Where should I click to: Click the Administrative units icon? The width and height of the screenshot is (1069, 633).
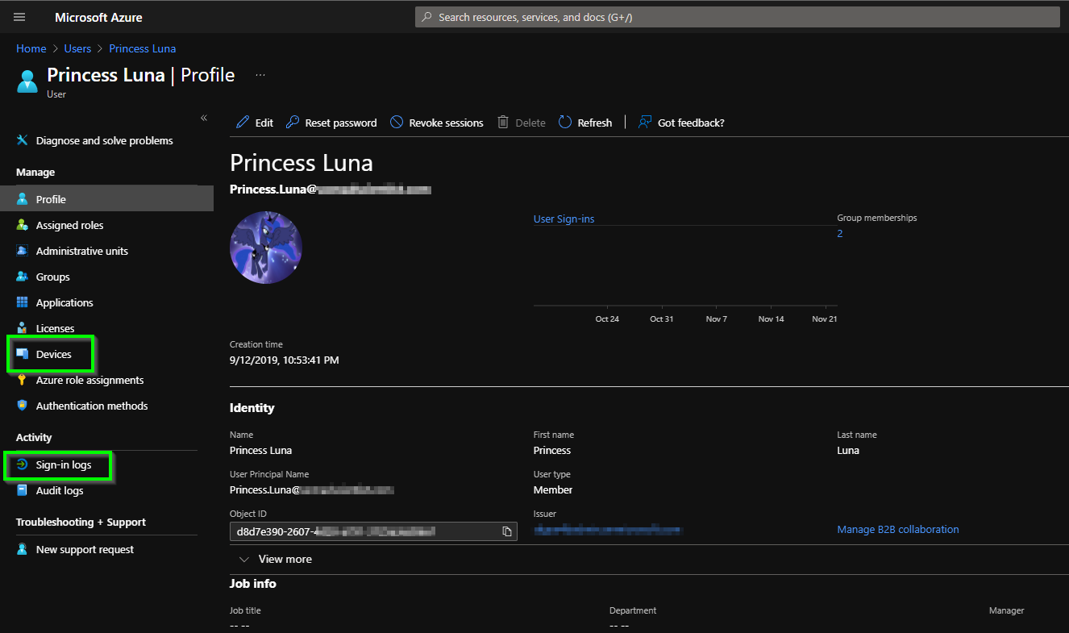[x=23, y=251]
